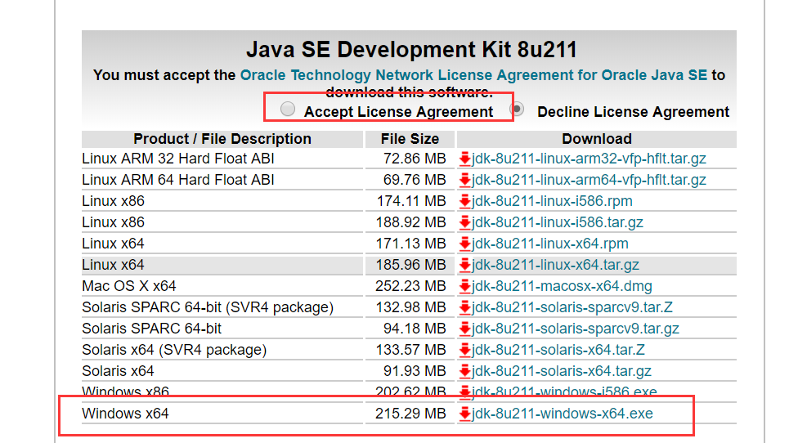
Task: Click red download arrow for solaris-sparcv9.tar.Z
Action: coord(464,307)
